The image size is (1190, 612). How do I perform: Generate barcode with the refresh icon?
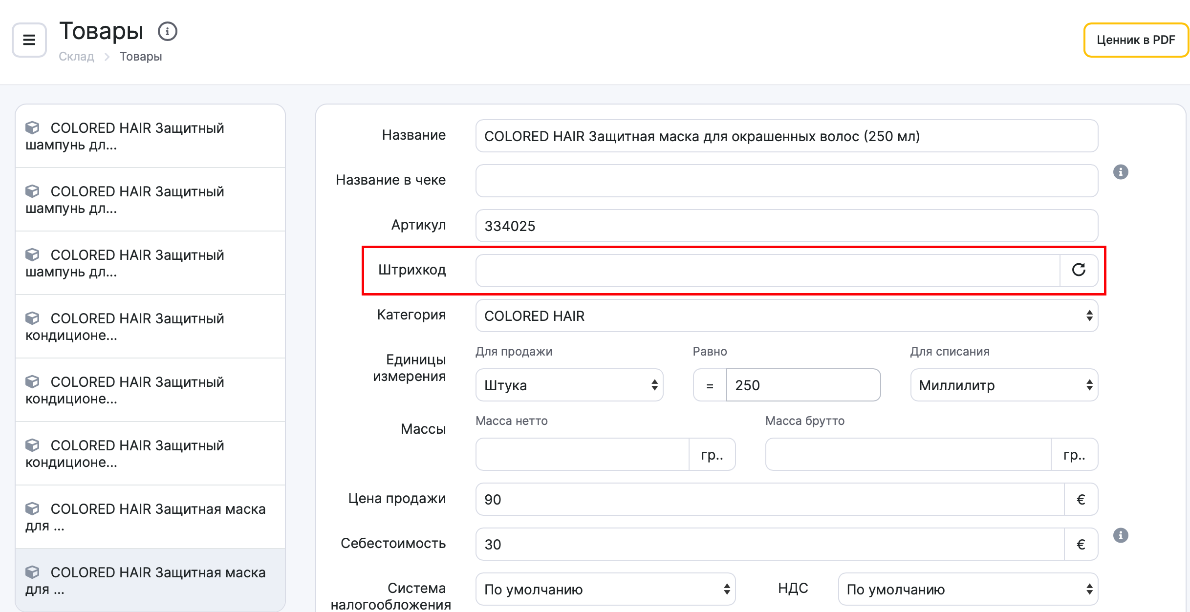(1079, 270)
